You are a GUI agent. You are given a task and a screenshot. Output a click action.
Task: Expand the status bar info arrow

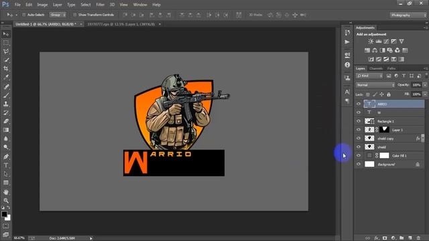coord(91,238)
